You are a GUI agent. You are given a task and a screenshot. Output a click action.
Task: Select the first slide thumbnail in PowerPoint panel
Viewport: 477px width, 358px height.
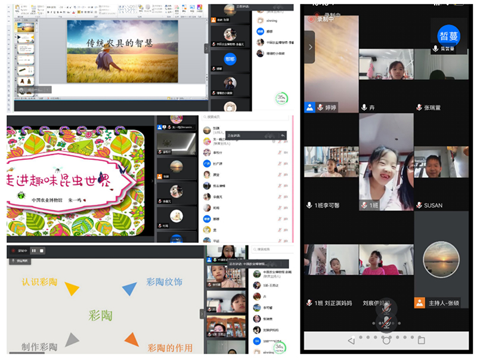pos(26,27)
